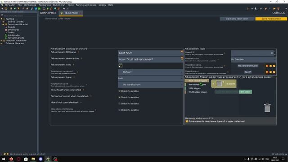
Task: Show help for Advancement description
Action: point(81,58)
